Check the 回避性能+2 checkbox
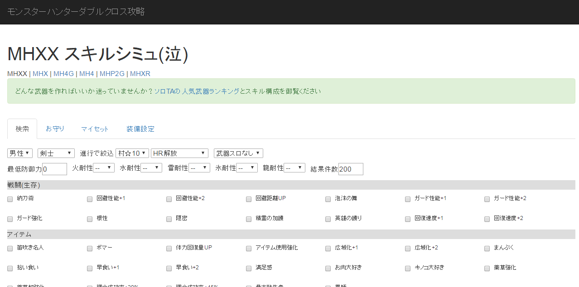This screenshot has height=287, width=579. point(169,199)
